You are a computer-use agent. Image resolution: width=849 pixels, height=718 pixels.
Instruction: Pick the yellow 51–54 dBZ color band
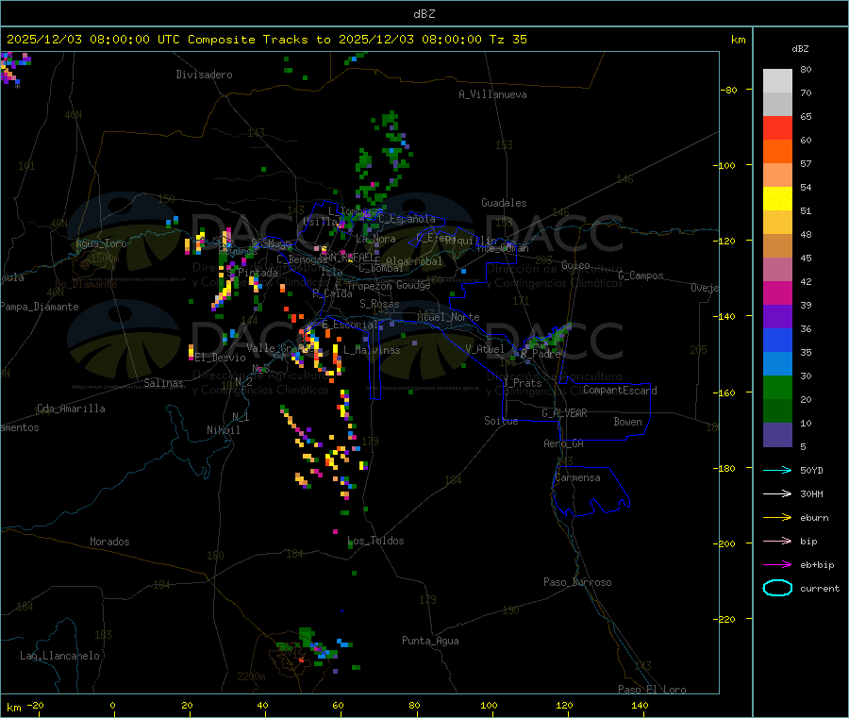click(x=777, y=199)
